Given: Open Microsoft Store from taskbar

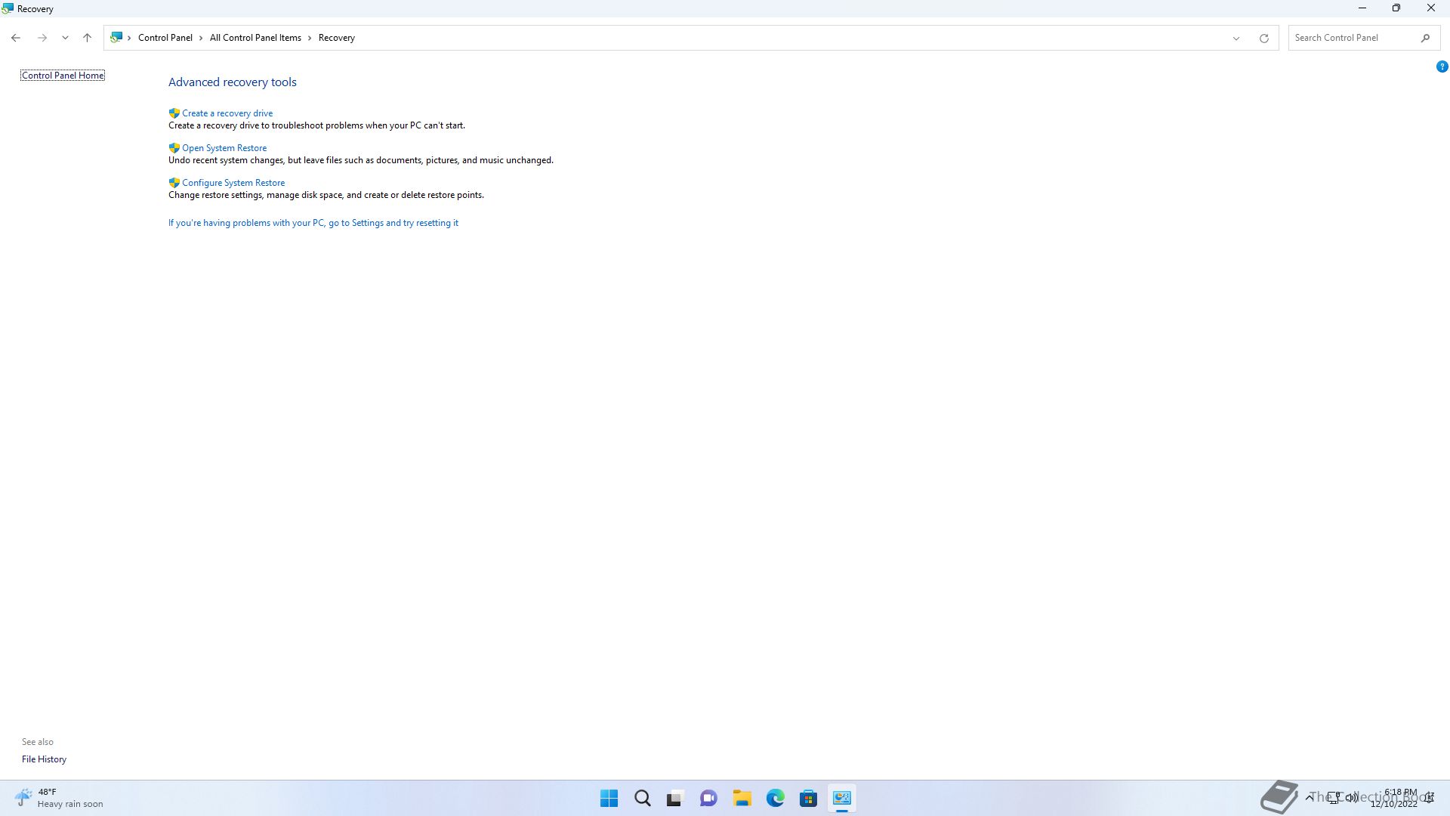Looking at the screenshot, I should pos(808,798).
